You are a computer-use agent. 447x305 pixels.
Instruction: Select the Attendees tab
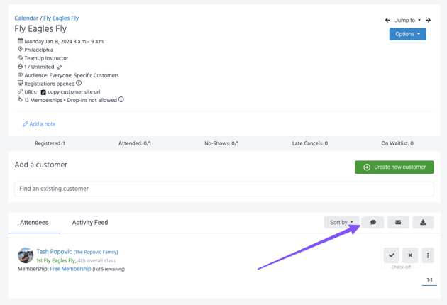pyautogui.click(x=34, y=223)
